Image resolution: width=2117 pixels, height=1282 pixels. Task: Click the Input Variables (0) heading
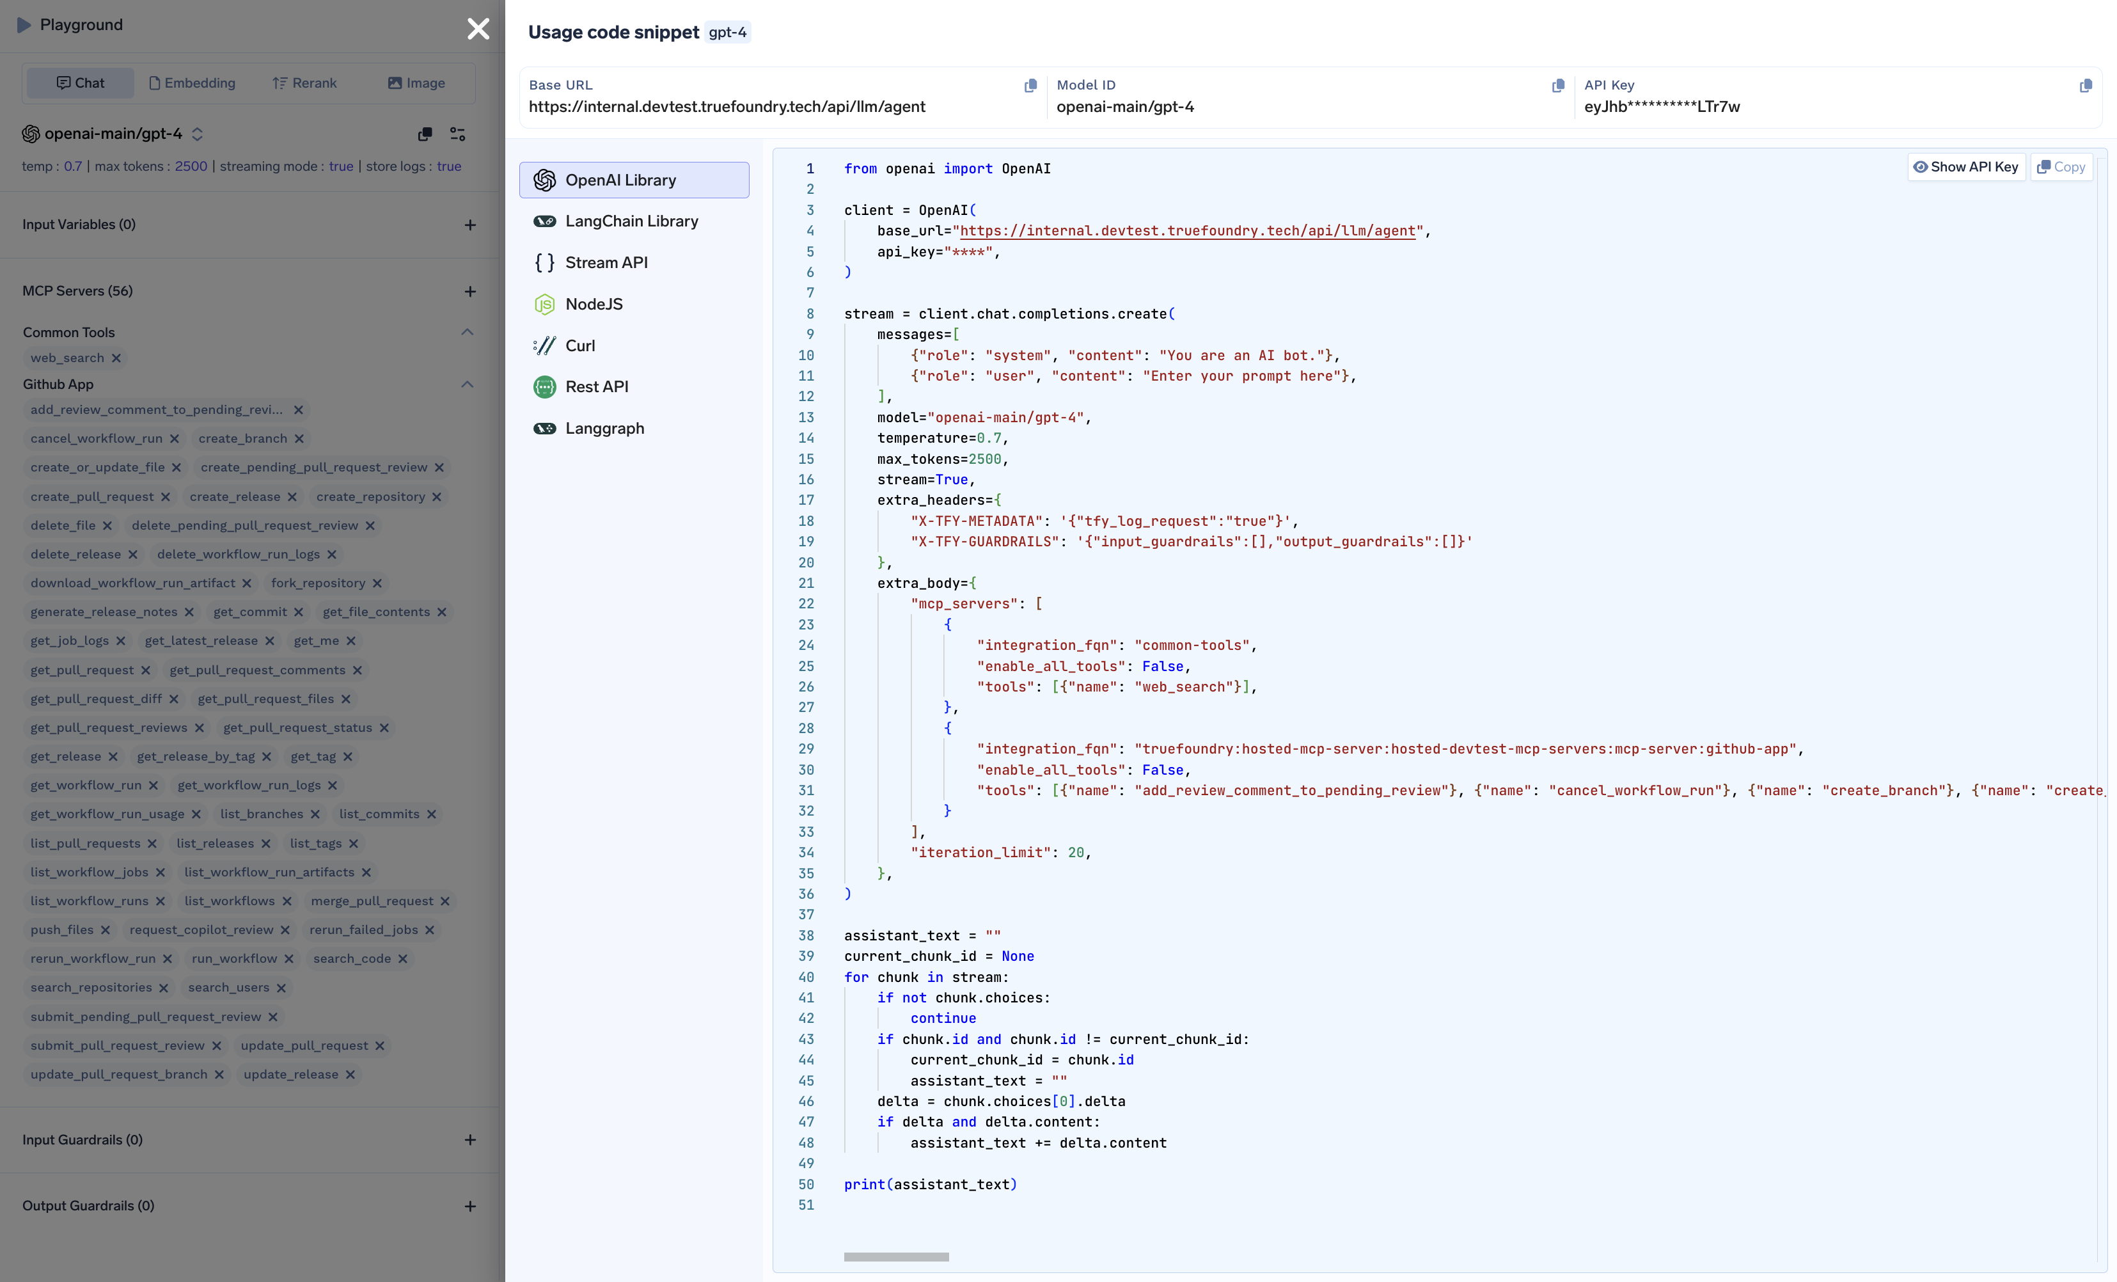click(79, 225)
